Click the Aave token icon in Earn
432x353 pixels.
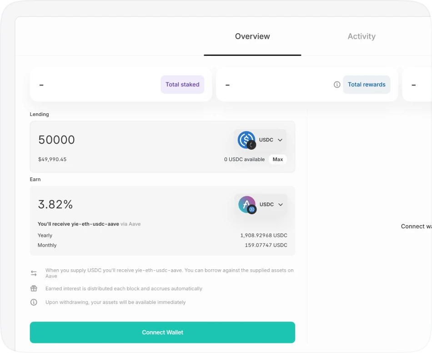click(247, 205)
